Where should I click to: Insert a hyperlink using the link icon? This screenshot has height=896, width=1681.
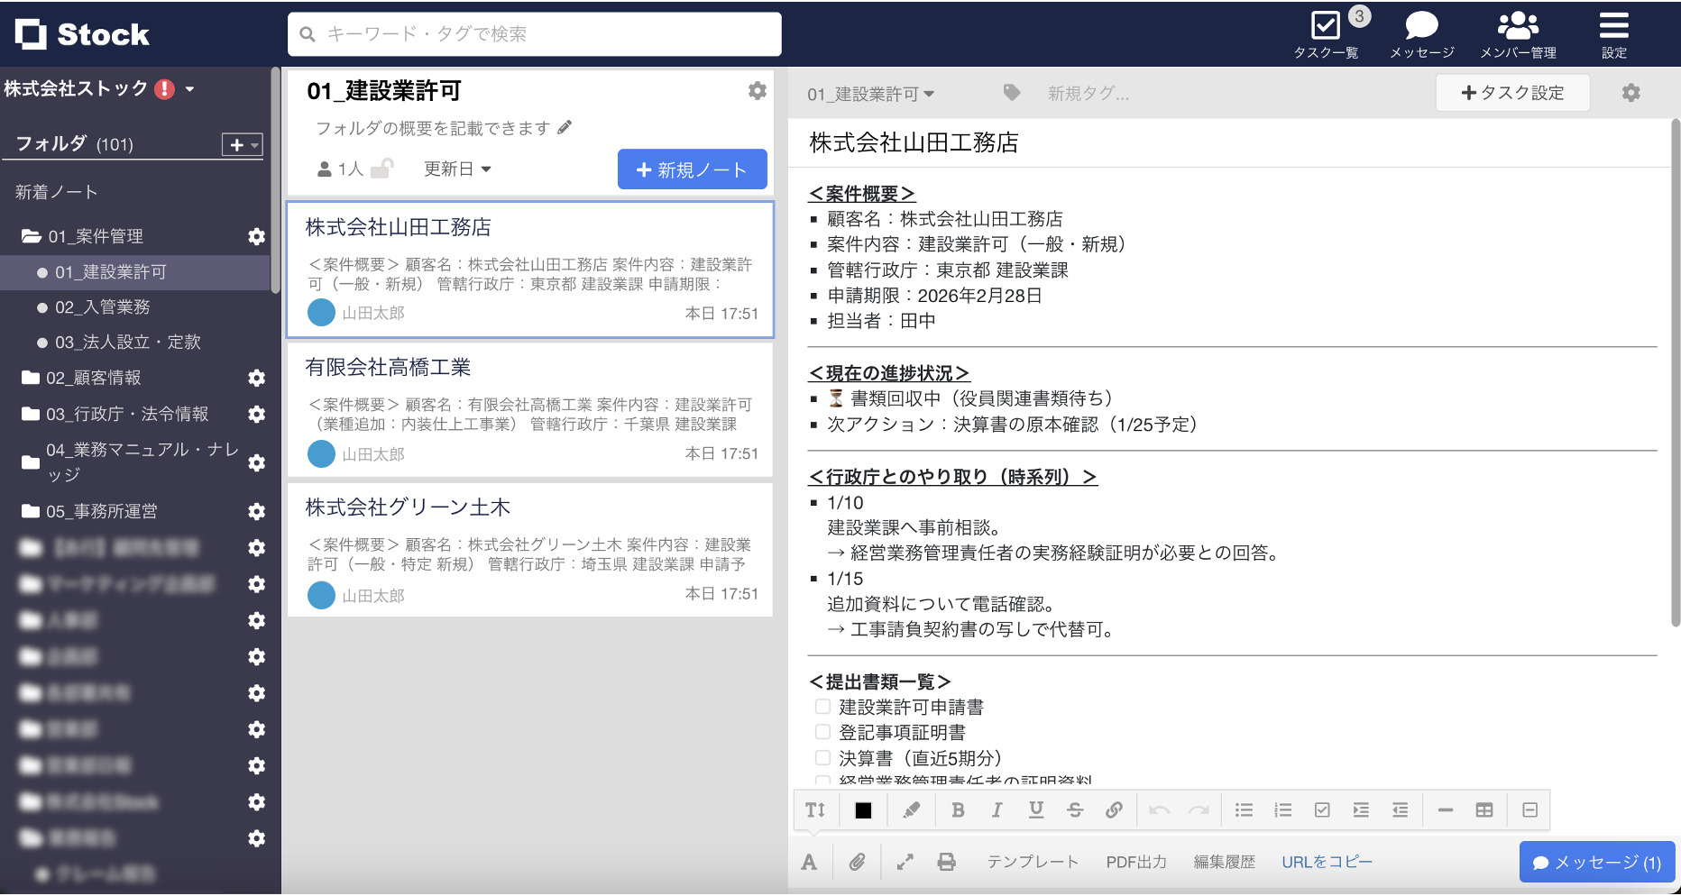(1115, 809)
